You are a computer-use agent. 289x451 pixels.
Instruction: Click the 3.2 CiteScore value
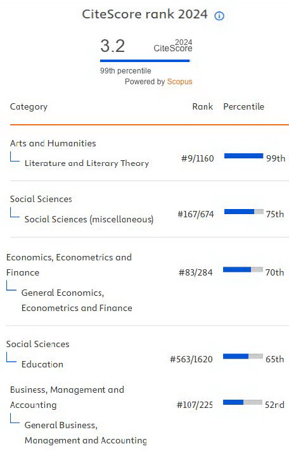tap(113, 46)
